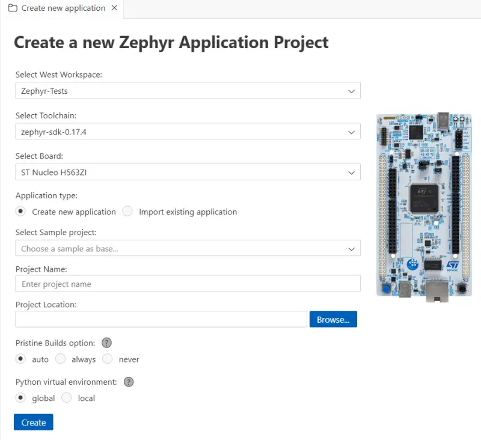Set Pristine Builds to always
This screenshot has height=440, width=481.
tap(61, 359)
